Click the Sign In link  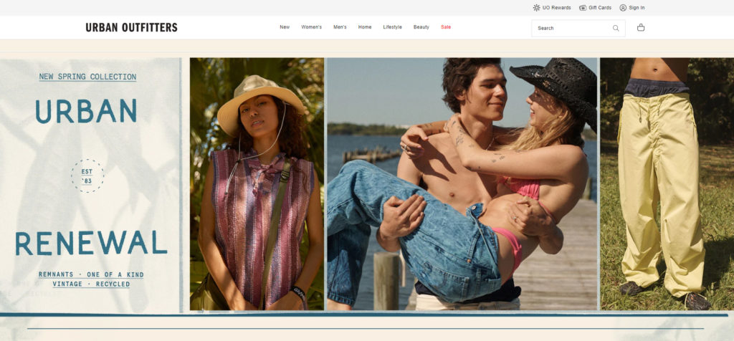coord(632,7)
